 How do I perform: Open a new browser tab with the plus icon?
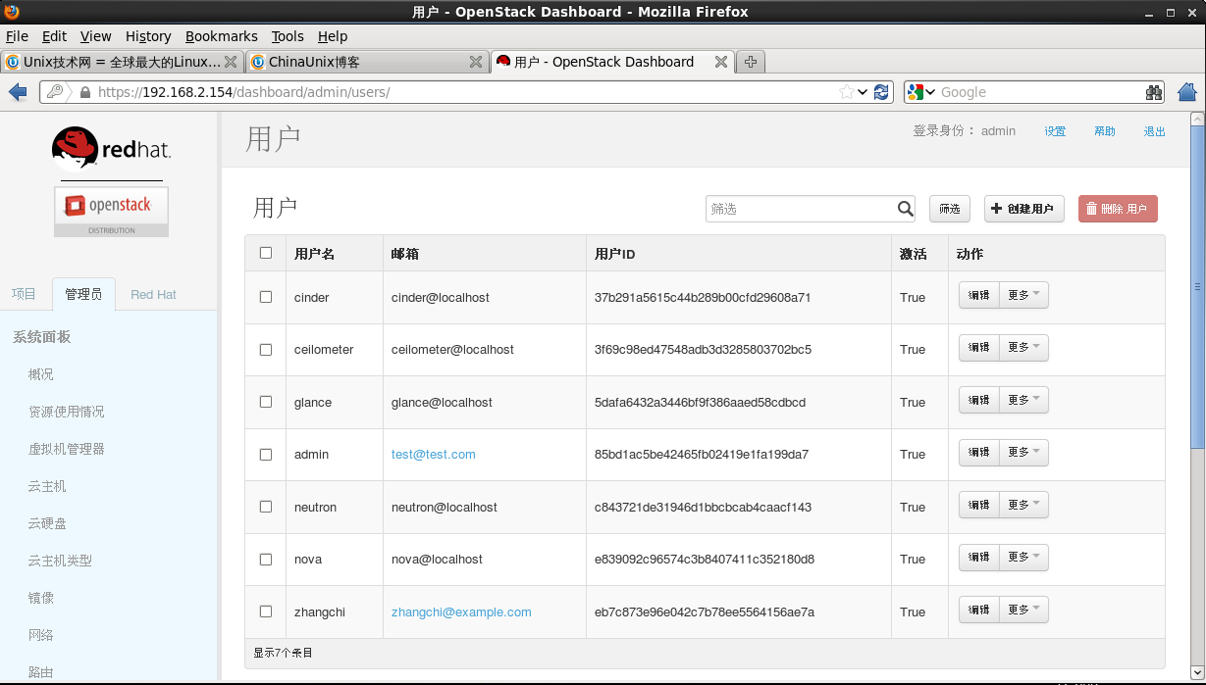749,61
